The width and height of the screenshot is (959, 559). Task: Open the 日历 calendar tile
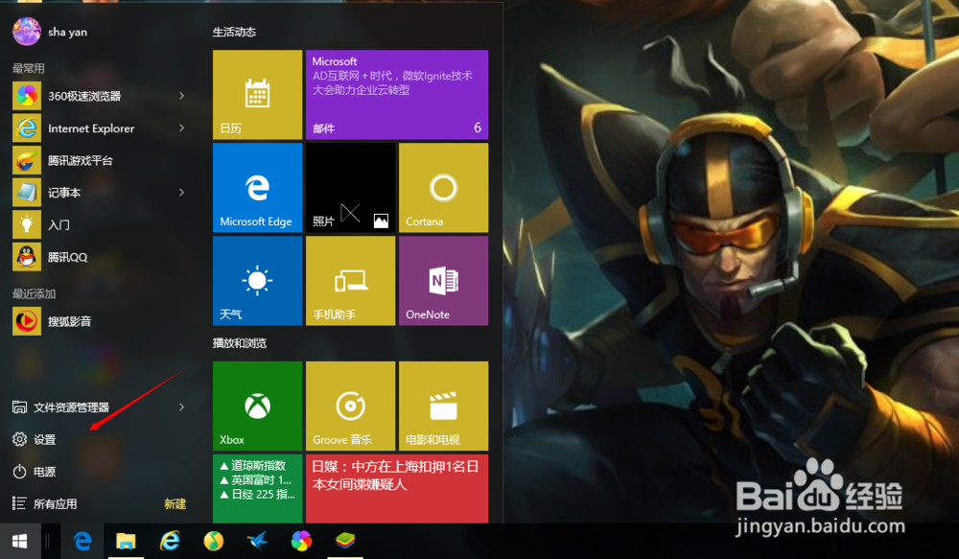tap(257, 94)
